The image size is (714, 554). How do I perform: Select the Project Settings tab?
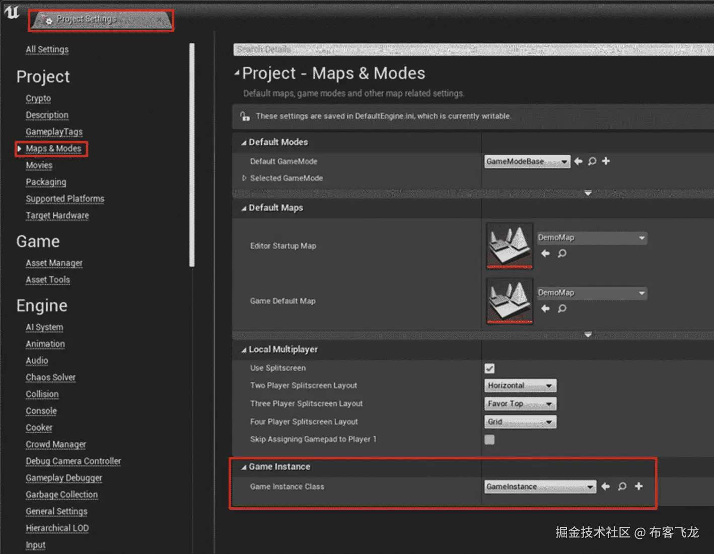101,20
